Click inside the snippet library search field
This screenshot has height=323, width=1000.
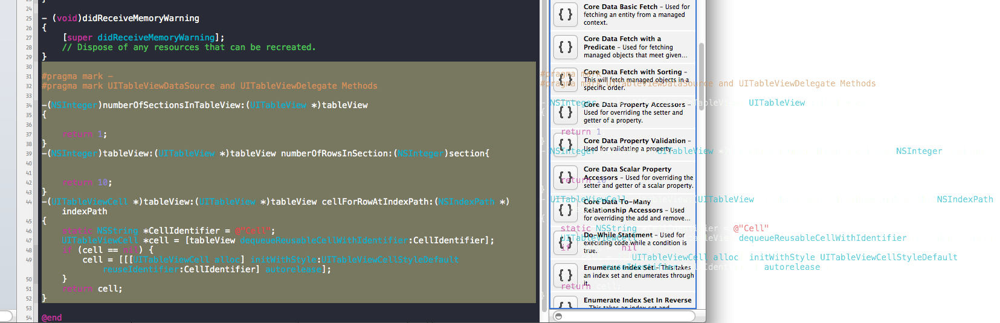(x=624, y=316)
